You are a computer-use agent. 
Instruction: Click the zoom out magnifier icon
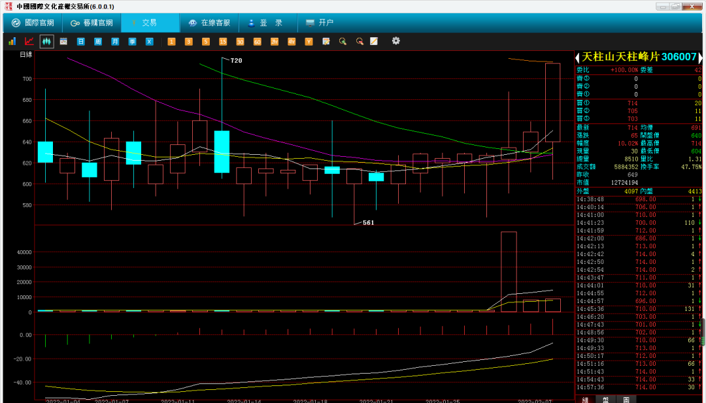(360, 41)
